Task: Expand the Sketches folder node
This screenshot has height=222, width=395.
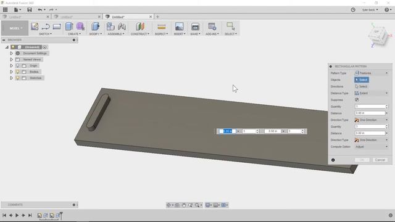Action: click(11, 78)
